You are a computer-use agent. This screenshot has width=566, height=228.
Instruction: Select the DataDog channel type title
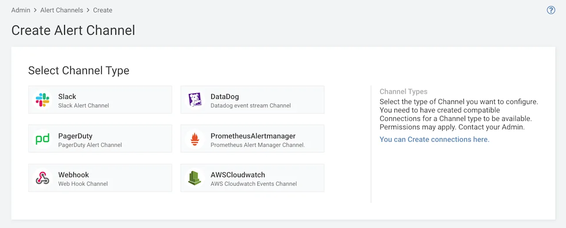(225, 97)
